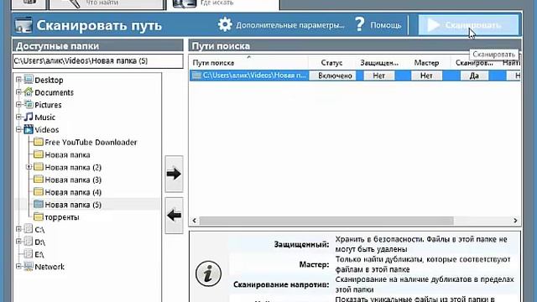The width and height of the screenshot is (537, 302).
Task: Expand the Music tree node
Action: (18, 117)
